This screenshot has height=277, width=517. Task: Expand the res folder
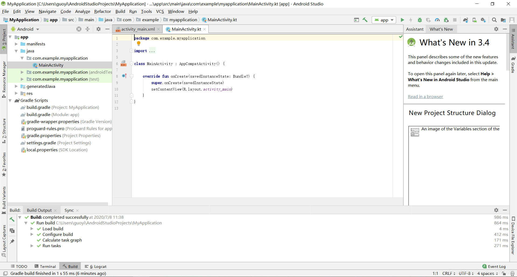coord(16,93)
